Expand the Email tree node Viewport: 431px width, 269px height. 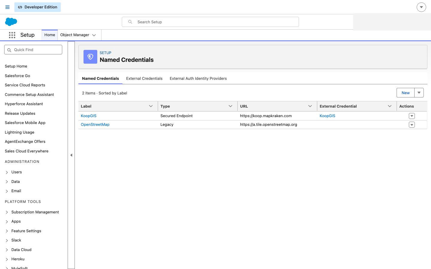(7, 191)
